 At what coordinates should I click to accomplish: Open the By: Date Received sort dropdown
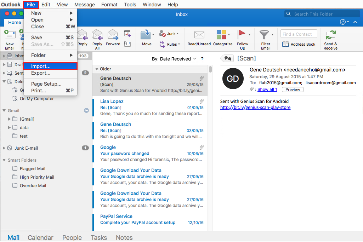click(x=174, y=59)
